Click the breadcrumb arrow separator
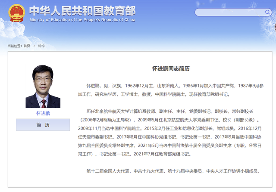 (34, 46)
